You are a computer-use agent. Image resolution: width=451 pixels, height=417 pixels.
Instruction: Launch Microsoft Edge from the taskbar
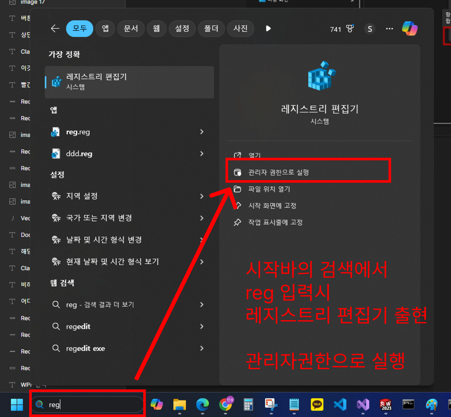point(203,405)
